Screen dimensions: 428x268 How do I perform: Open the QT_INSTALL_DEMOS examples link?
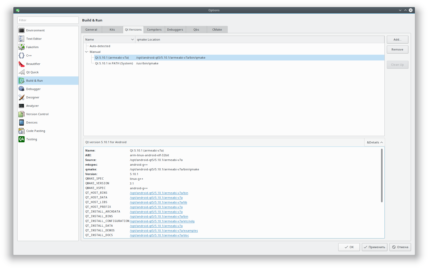click(x=164, y=231)
